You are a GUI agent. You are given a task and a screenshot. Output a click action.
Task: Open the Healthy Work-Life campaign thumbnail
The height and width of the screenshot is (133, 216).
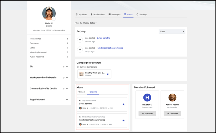(82, 74)
